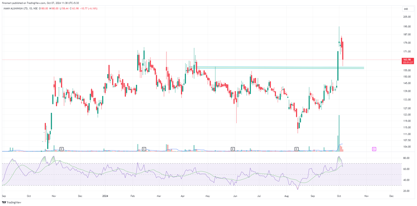Click the Dec label at right of time axis
The image size is (417, 206).
392,196
